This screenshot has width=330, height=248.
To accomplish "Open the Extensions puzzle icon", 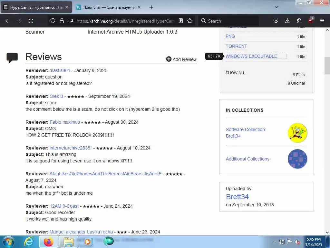I will pyautogui.click(x=299, y=21).
